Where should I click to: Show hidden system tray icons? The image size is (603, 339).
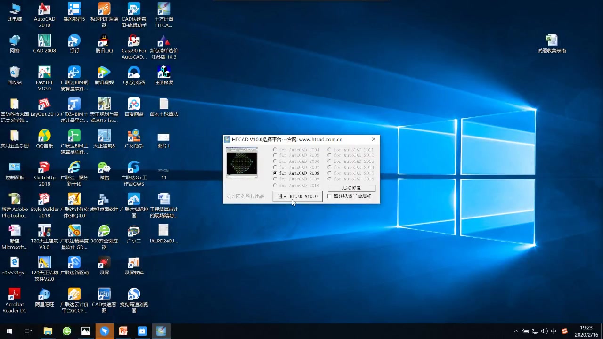coord(516,331)
